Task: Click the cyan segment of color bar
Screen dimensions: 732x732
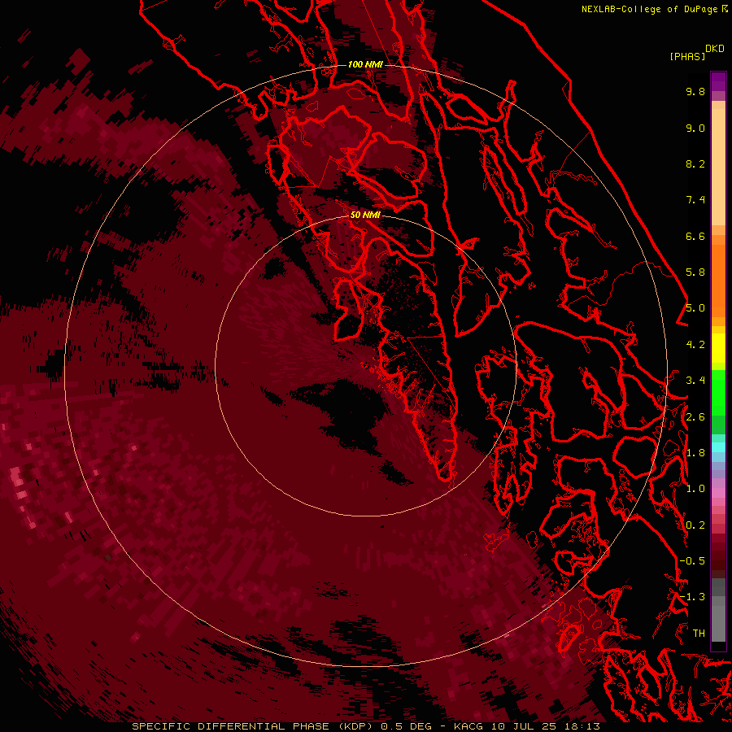Action: 718,447
